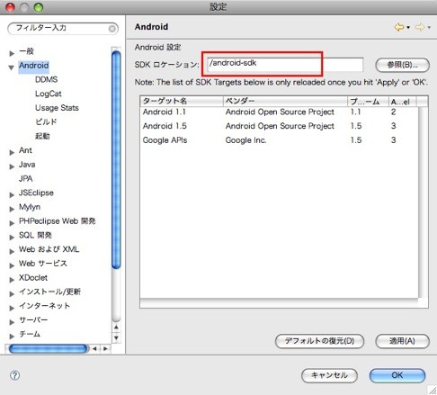Collapse the Android tree node
The image size is (437, 395).
click(x=12, y=67)
